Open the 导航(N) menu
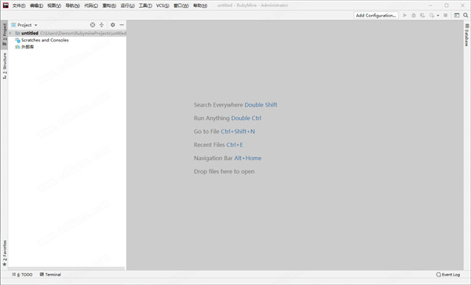Screen dimensions: 471x285 click(73, 5)
